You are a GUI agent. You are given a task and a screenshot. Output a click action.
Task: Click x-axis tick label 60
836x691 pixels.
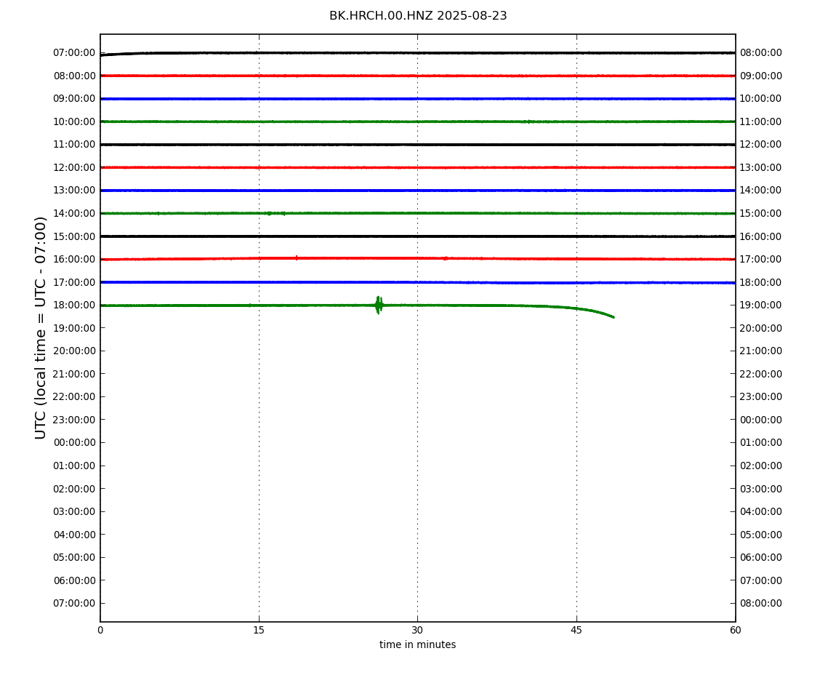(x=735, y=630)
